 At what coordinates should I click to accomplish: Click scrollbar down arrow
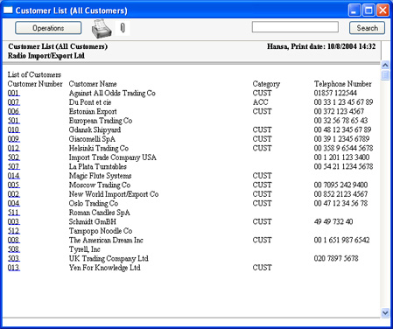385,313
